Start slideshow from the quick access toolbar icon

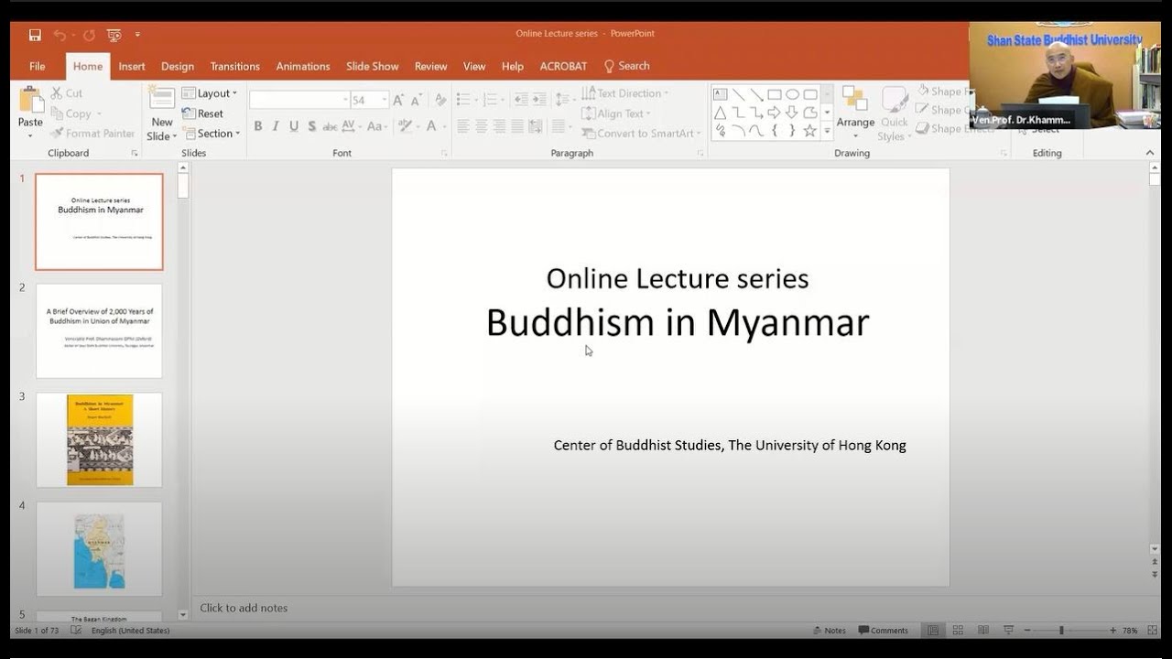(x=114, y=35)
